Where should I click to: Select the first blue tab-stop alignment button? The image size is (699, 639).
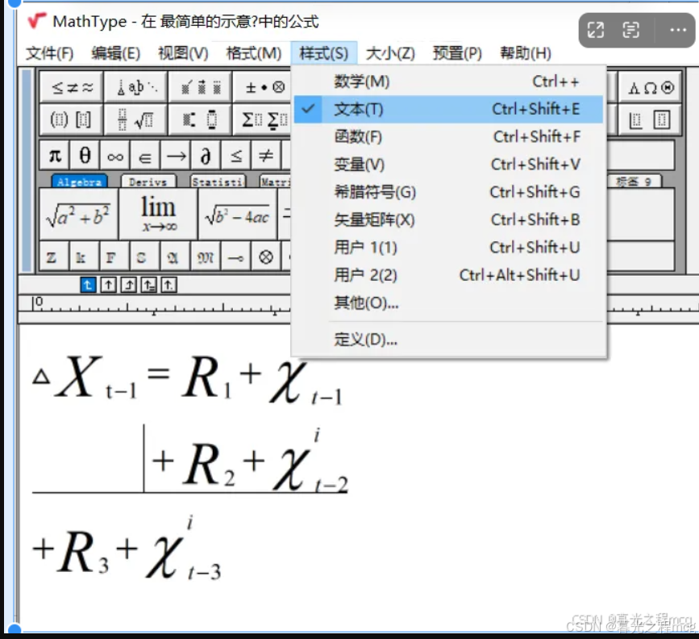point(88,285)
